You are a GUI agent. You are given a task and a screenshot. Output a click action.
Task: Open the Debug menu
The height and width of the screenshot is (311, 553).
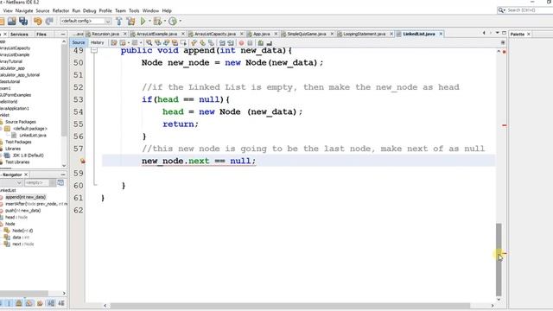point(89,11)
